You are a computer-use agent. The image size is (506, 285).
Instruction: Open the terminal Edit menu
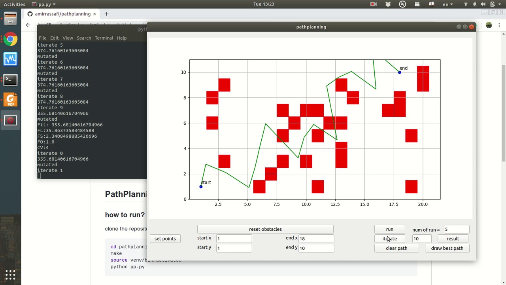click(x=55, y=38)
